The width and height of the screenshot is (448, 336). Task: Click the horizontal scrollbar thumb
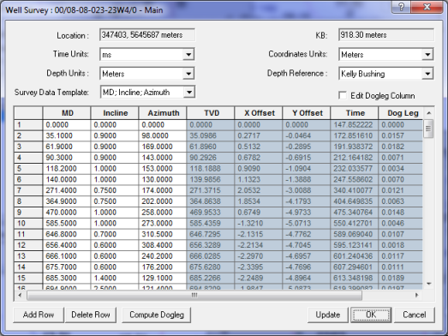click(x=194, y=295)
